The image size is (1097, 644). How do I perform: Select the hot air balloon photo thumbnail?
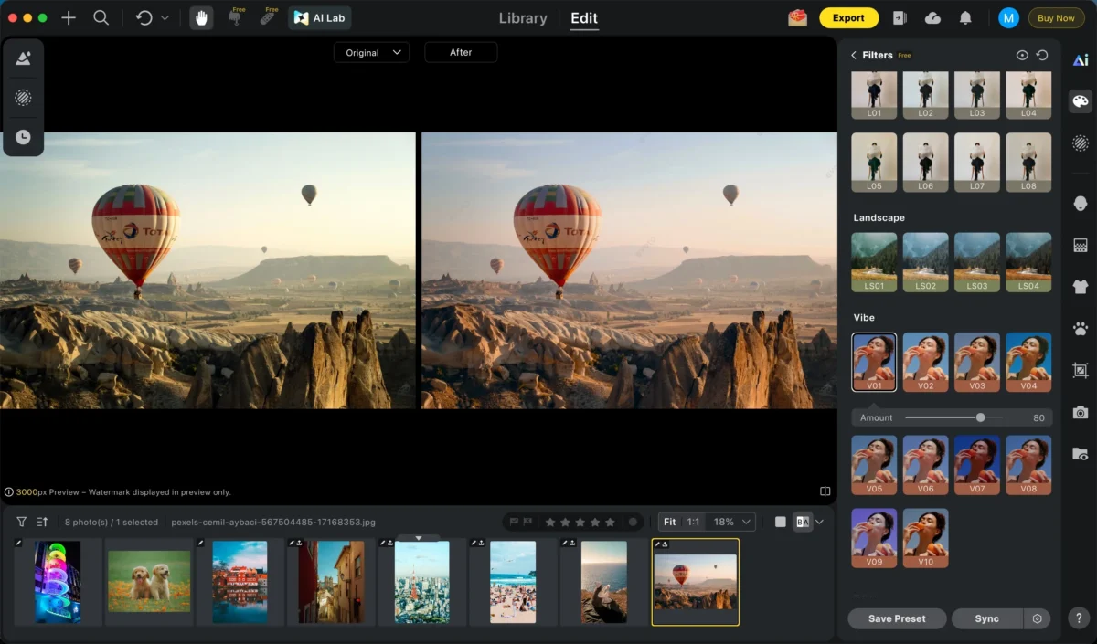695,582
